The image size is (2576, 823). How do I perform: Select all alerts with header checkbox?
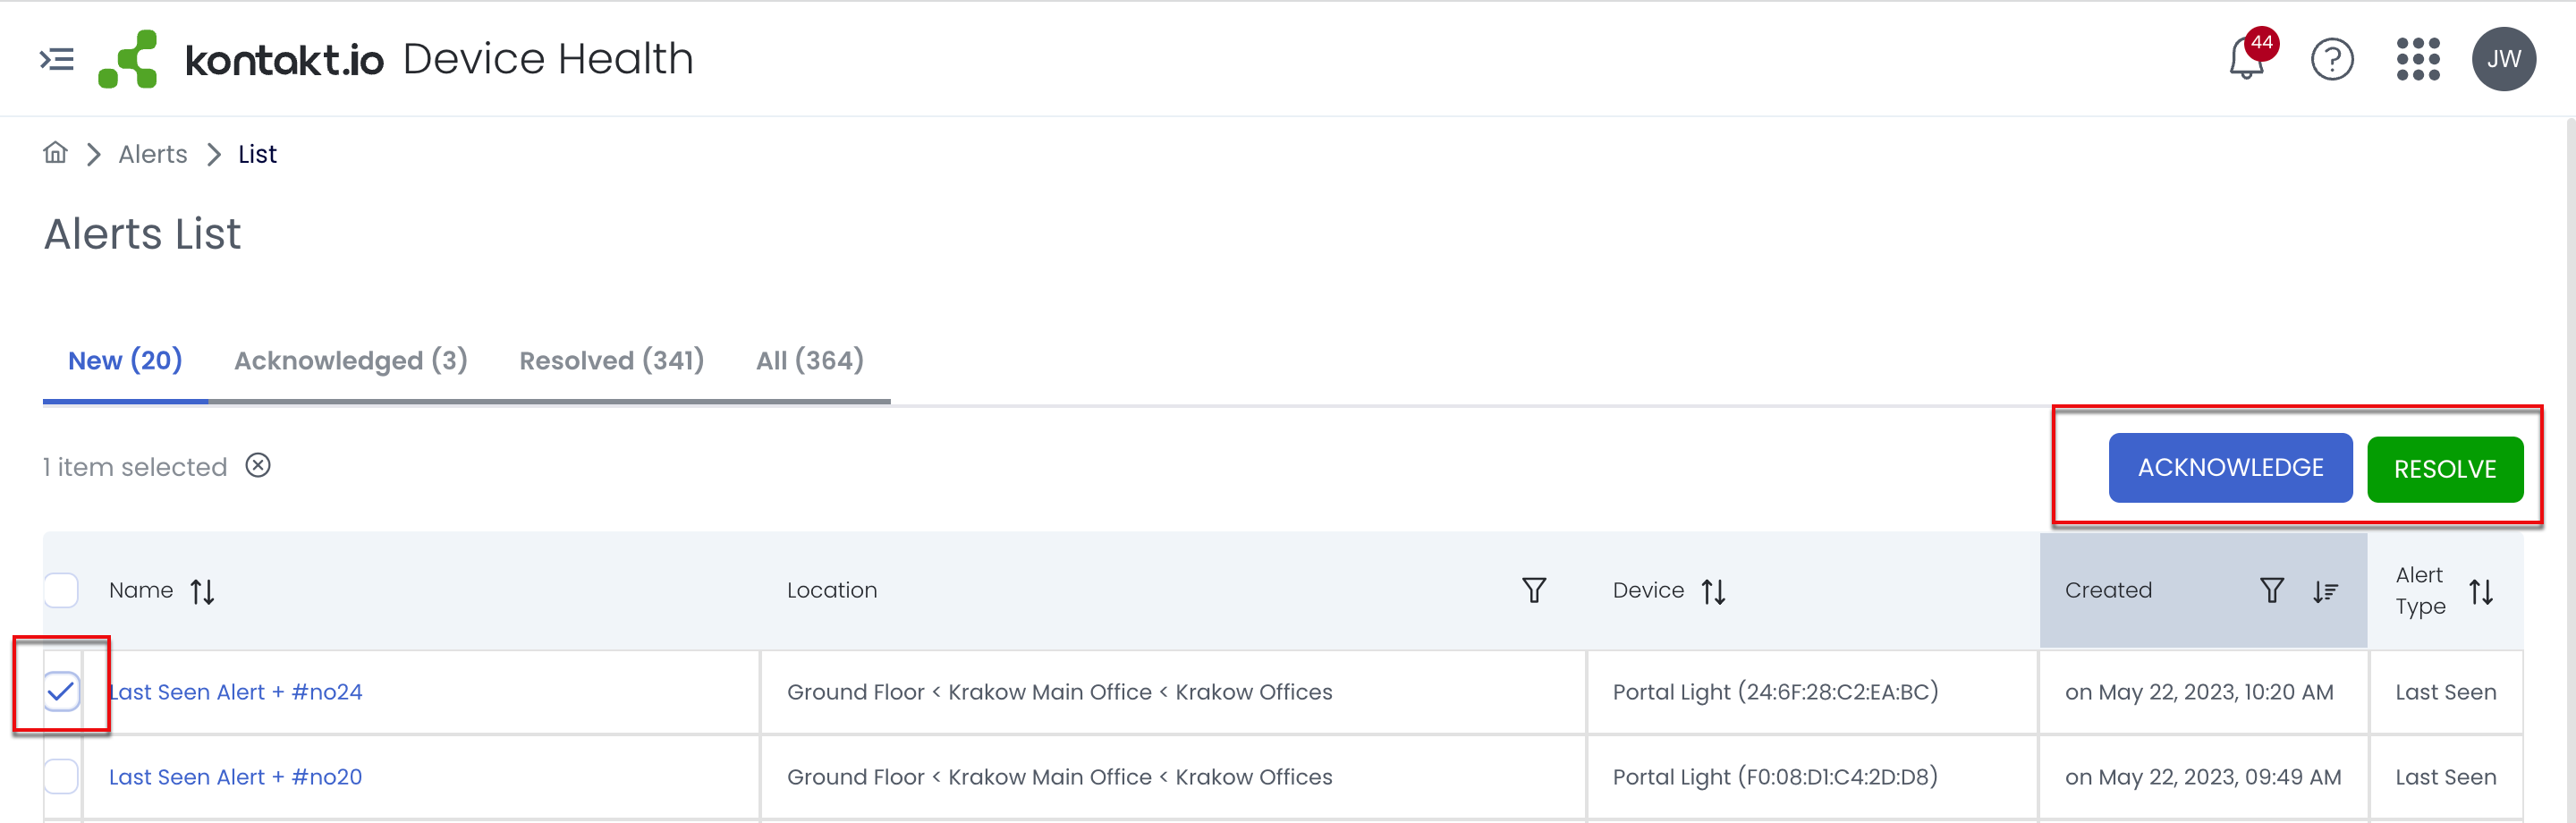click(x=61, y=590)
